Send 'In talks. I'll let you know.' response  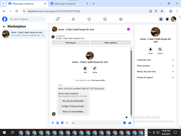tap(73, 106)
